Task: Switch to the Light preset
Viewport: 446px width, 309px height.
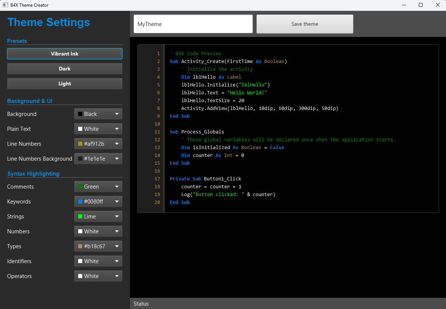Action: pos(64,83)
